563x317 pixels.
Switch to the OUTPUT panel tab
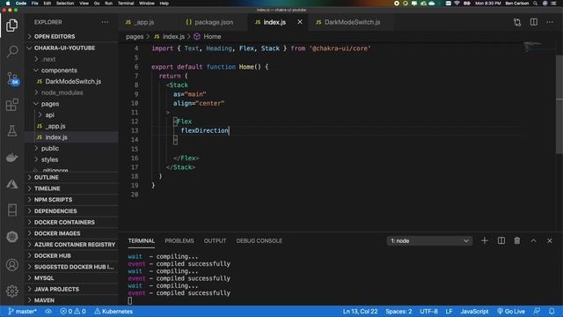[x=215, y=240]
